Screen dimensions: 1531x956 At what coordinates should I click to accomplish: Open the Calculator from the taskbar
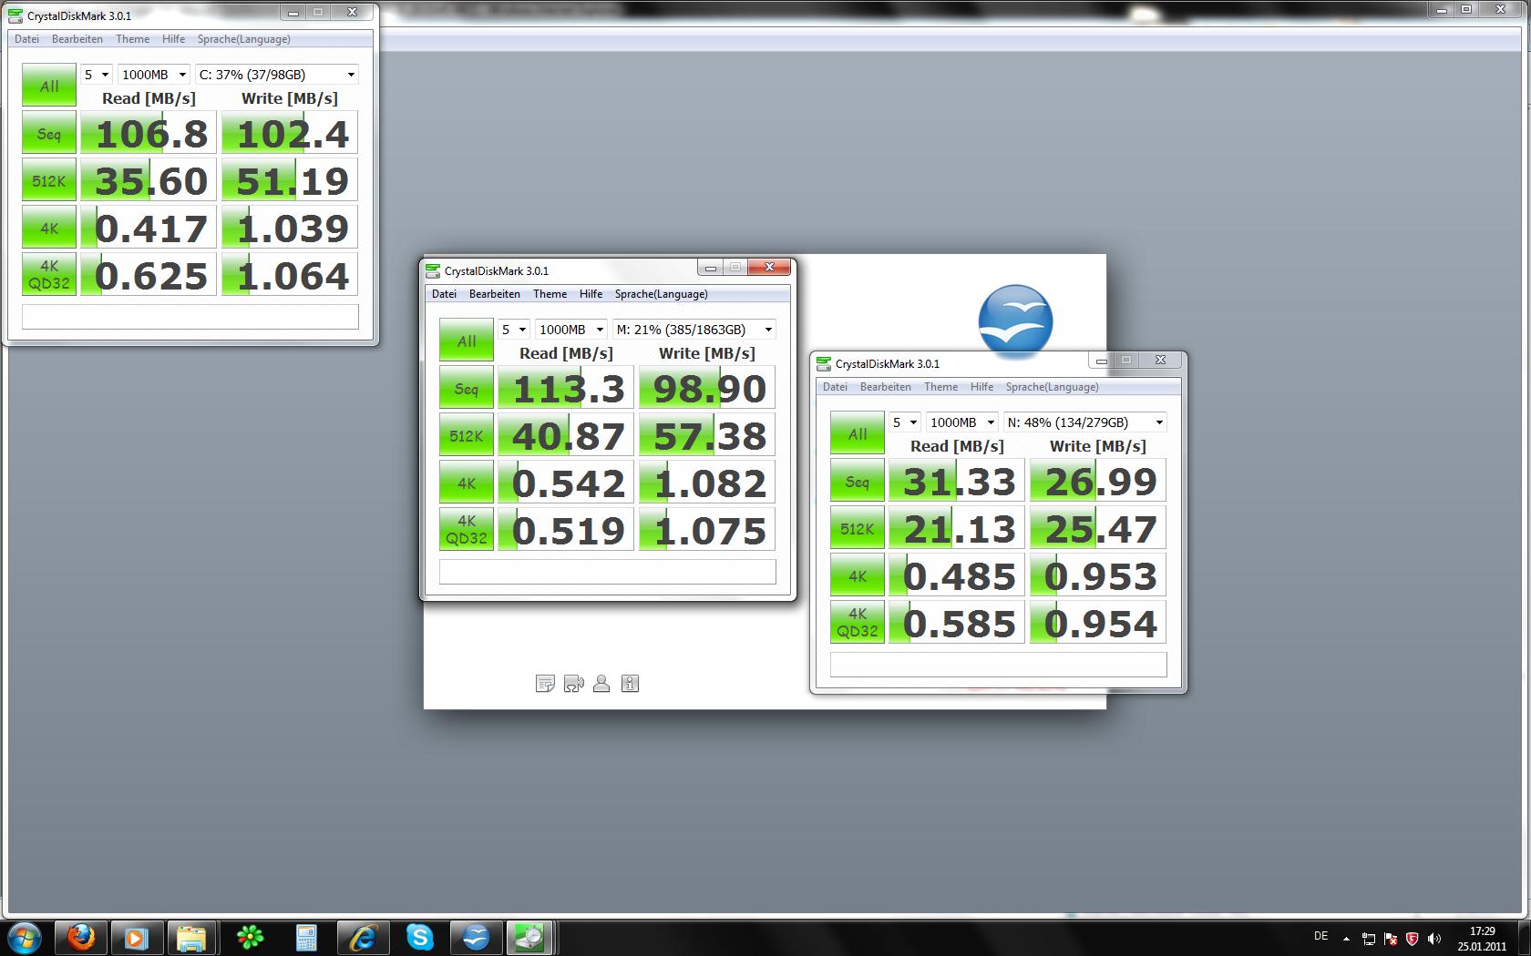coord(306,937)
